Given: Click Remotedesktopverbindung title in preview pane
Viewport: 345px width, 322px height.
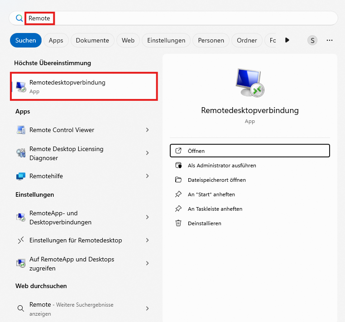Looking at the screenshot, I should click(x=250, y=110).
